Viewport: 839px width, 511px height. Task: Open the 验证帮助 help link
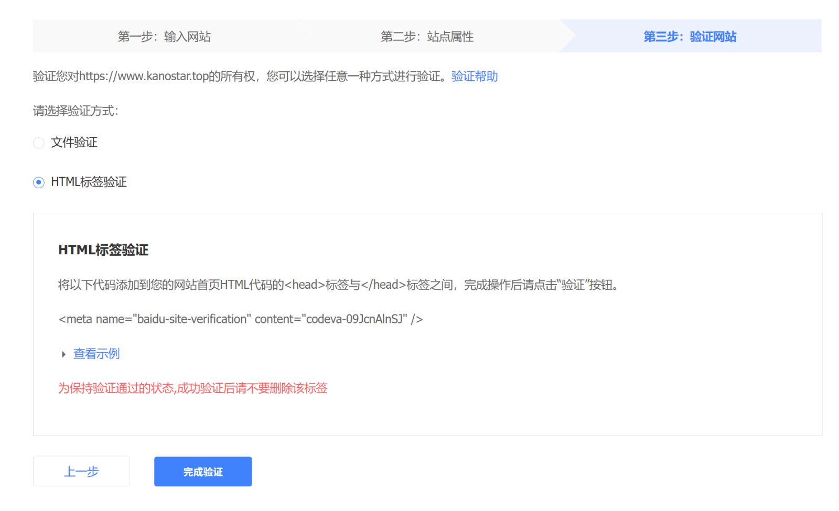coord(474,77)
